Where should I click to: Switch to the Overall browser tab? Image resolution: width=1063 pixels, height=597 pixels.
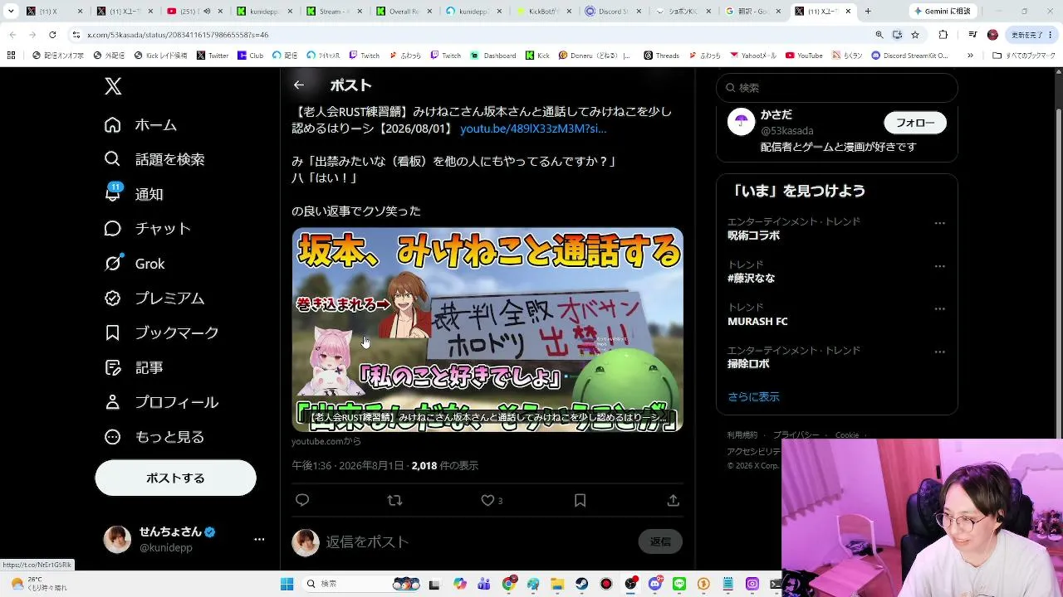click(x=405, y=12)
